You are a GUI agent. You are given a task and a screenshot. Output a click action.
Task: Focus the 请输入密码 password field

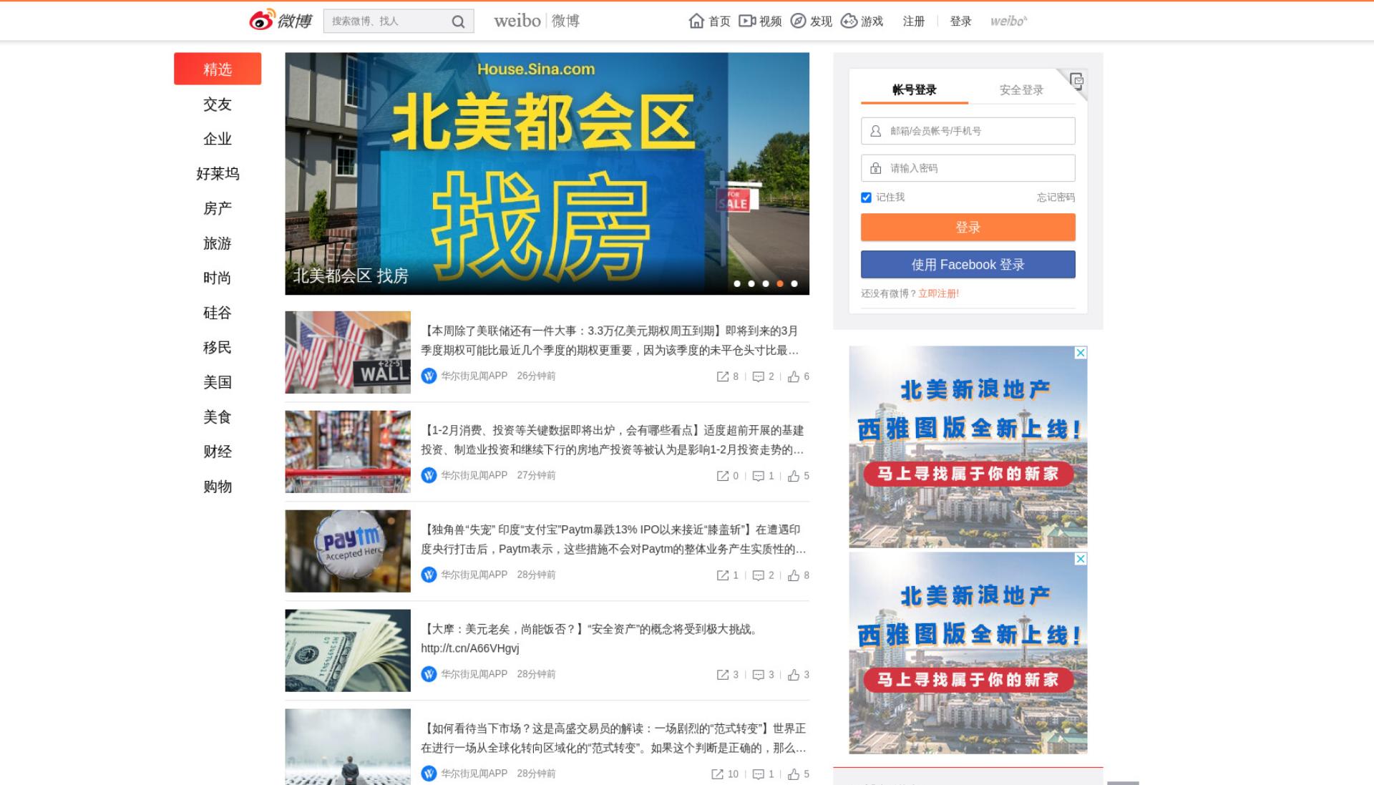[968, 168]
